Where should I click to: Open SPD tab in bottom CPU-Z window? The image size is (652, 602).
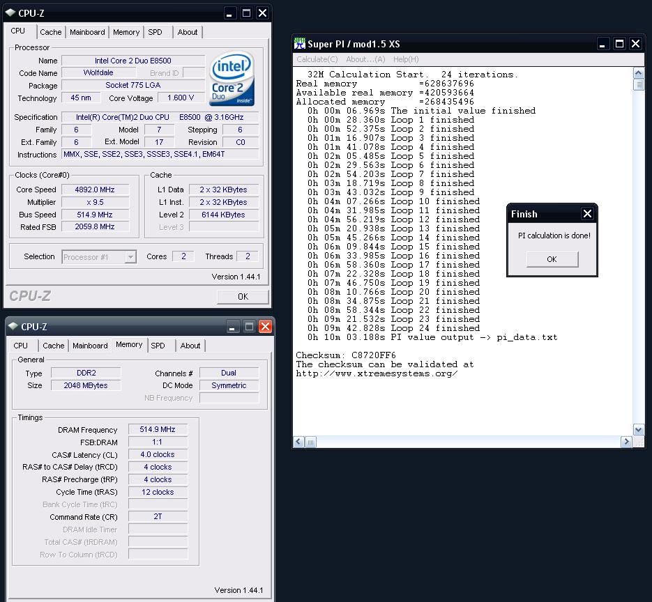pos(158,346)
